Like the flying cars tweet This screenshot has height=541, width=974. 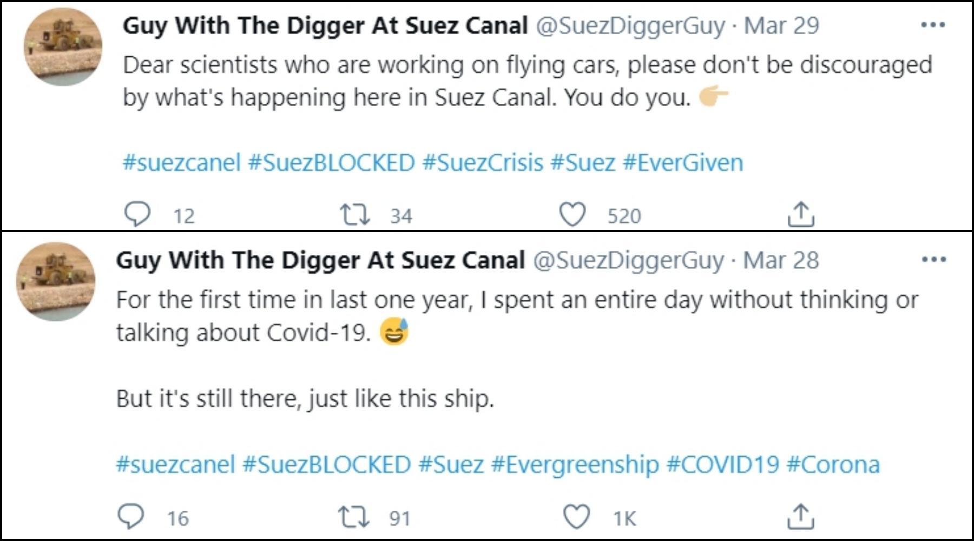[x=572, y=214]
